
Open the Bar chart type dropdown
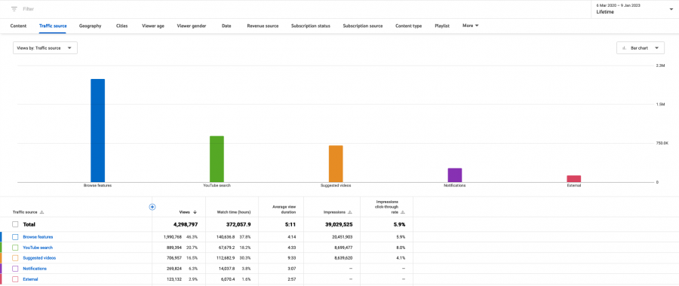pos(641,48)
